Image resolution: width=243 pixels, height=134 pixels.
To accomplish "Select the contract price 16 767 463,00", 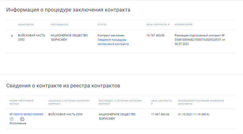I will click(x=155, y=35).
